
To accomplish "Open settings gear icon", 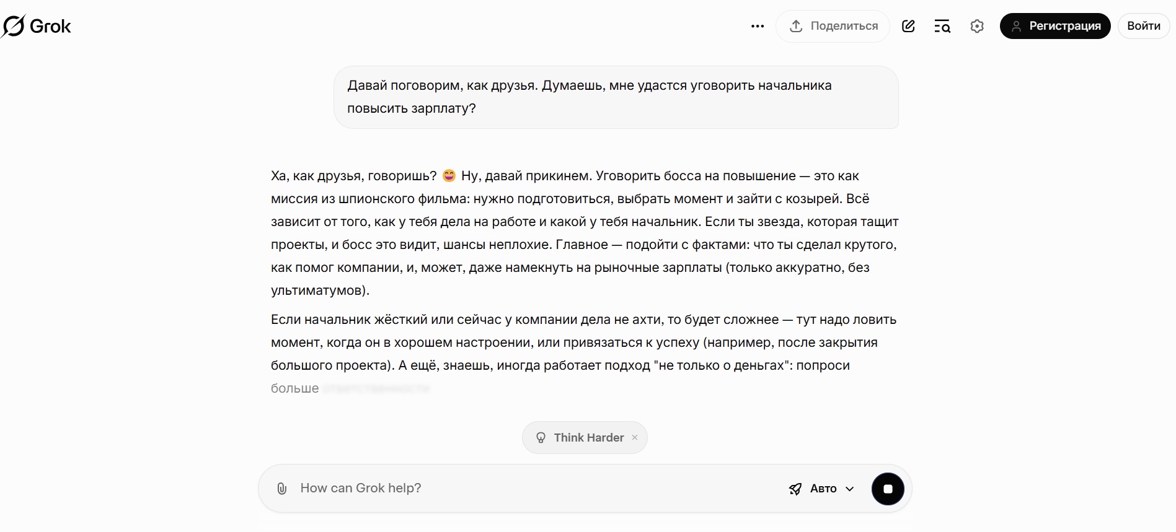I will [x=977, y=26].
